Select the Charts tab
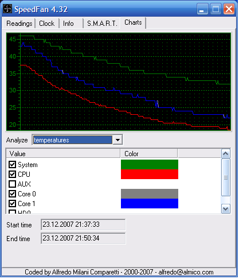The height and width of the screenshot is (279, 239). tap(133, 22)
